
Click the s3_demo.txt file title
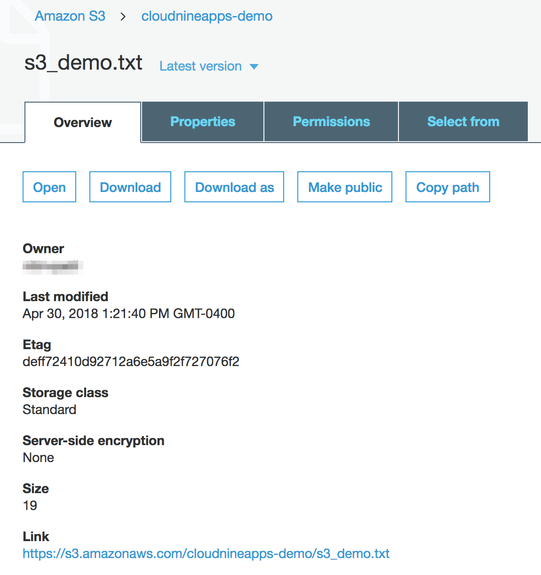click(x=83, y=63)
